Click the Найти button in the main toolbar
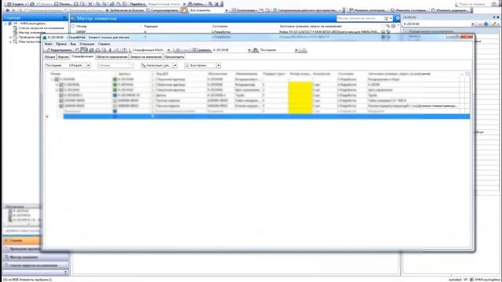 click(196, 4)
